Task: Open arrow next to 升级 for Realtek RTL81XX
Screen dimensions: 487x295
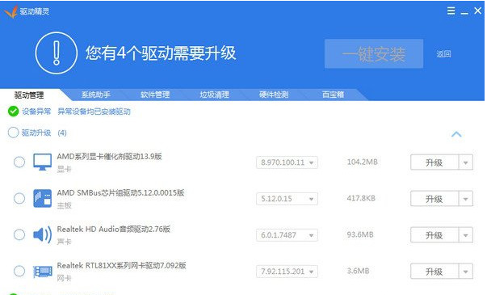Action: (465, 272)
